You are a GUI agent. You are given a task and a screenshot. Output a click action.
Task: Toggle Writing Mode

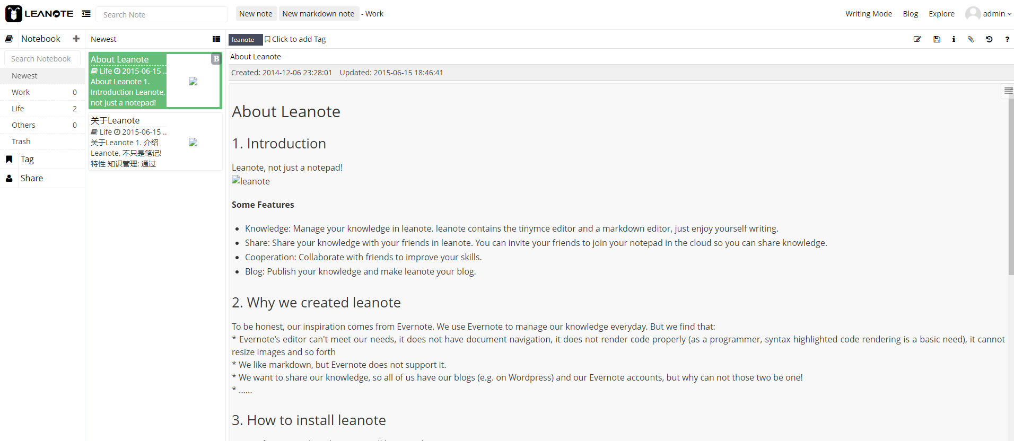click(x=868, y=14)
